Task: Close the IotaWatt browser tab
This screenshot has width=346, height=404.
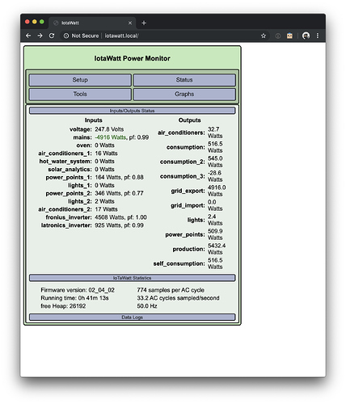Action: coord(130,23)
